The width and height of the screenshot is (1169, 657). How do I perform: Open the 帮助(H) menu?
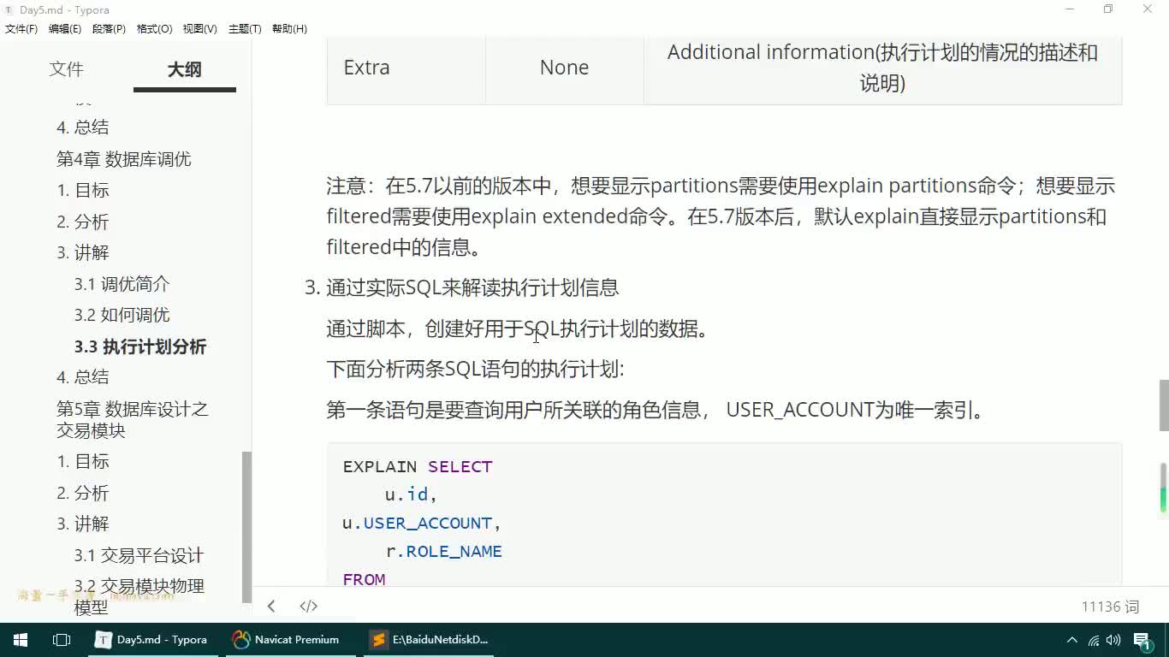pos(289,28)
